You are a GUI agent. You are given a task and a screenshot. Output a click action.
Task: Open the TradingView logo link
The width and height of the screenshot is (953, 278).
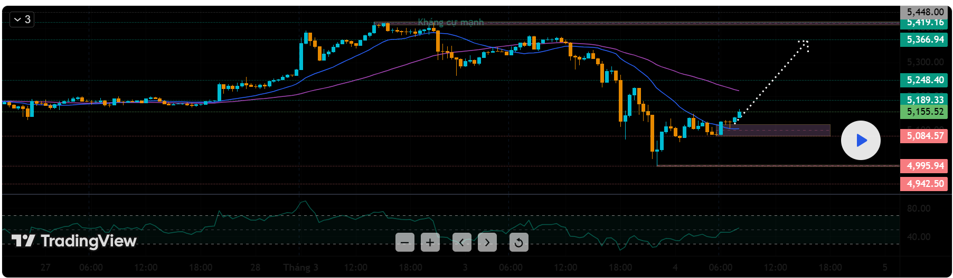[74, 241]
